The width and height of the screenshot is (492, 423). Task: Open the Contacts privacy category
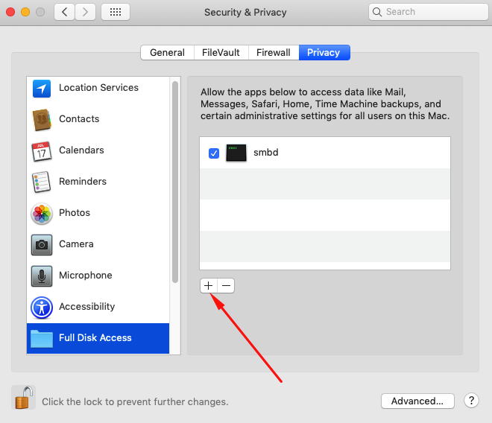coord(78,119)
